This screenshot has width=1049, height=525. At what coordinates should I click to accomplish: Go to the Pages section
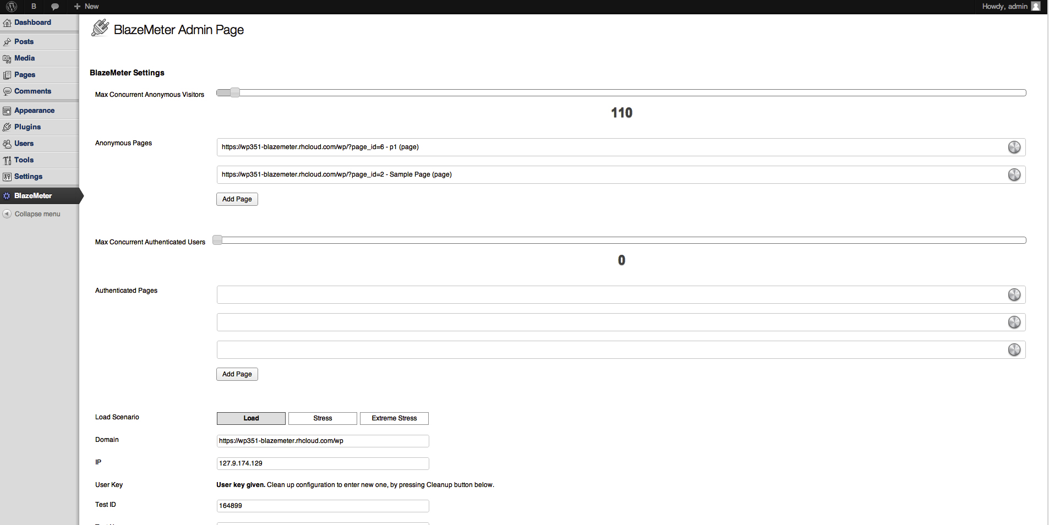(x=25, y=75)
